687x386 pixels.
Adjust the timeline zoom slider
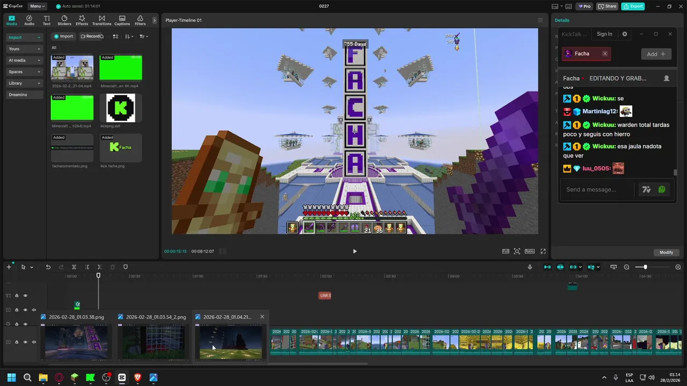[645, 267]
